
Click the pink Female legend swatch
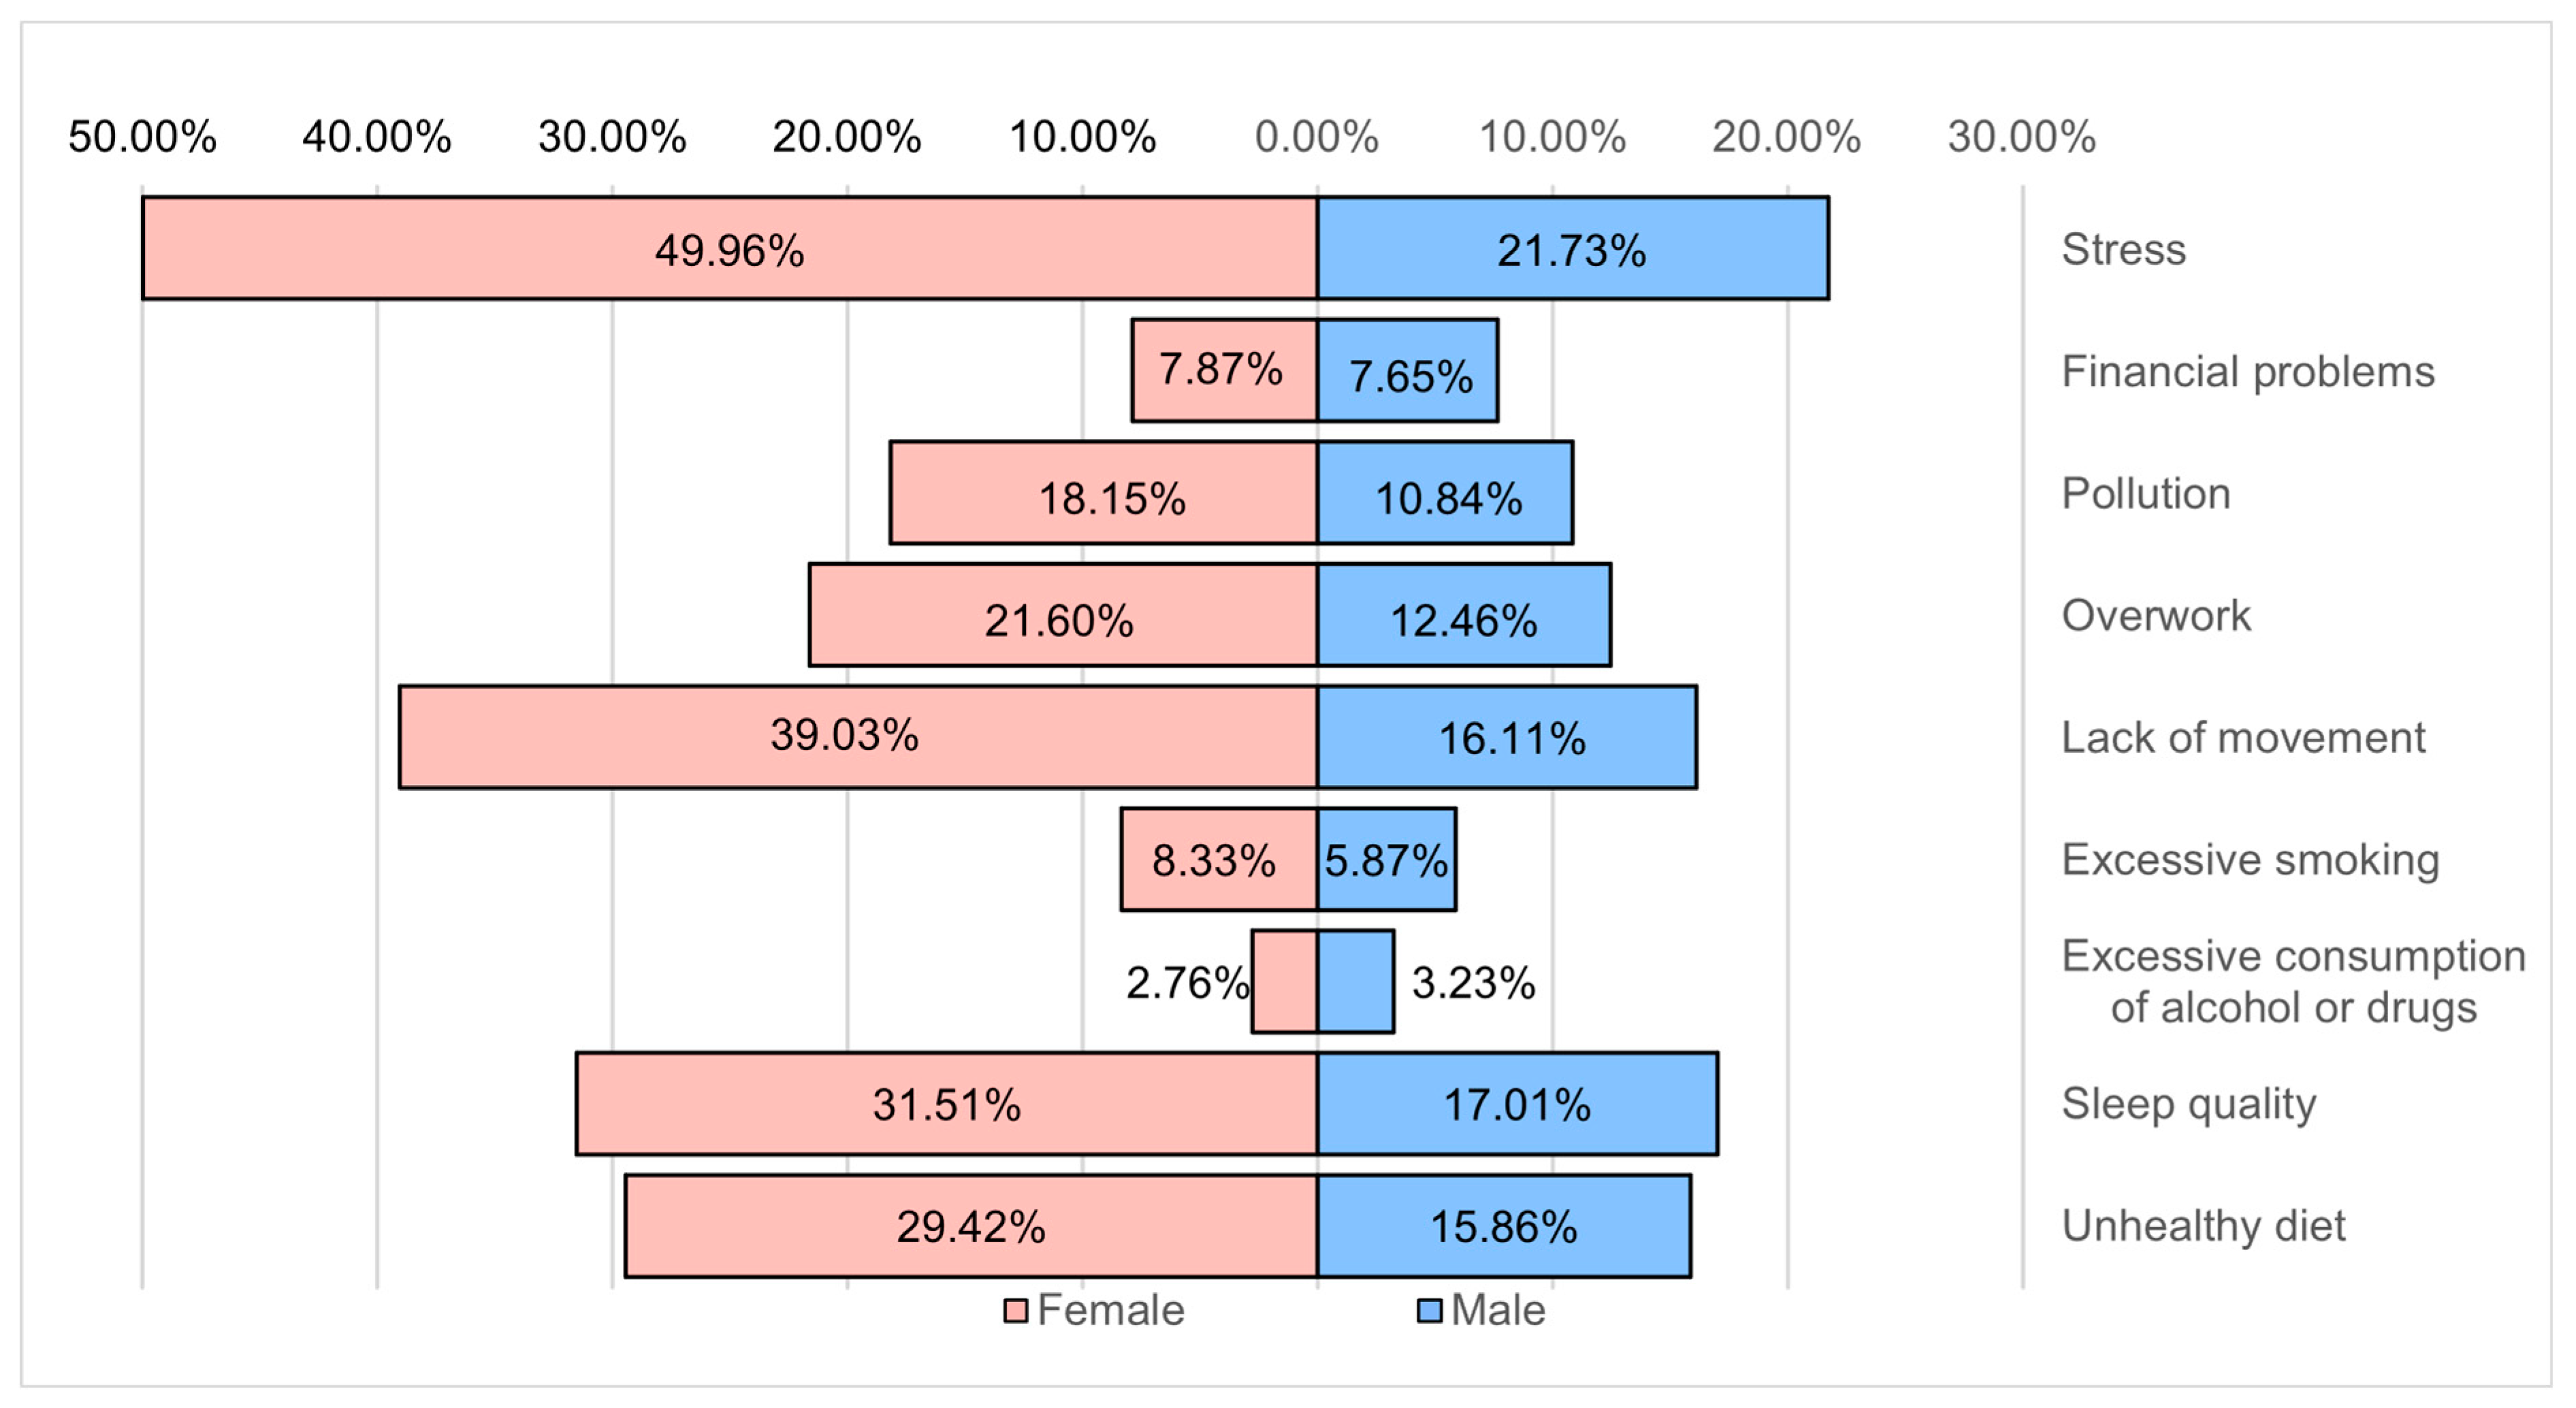pos(1015,1311)
